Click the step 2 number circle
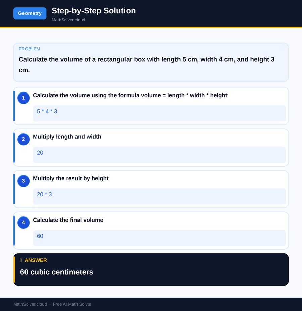This screenshot has width=302, height=311. pyautogui.click(x=23, y=139)
